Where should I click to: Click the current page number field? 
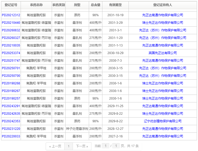click(x=106, y=146)
